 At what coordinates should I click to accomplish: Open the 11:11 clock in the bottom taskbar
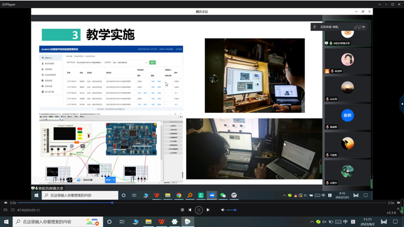pos(368,221)
